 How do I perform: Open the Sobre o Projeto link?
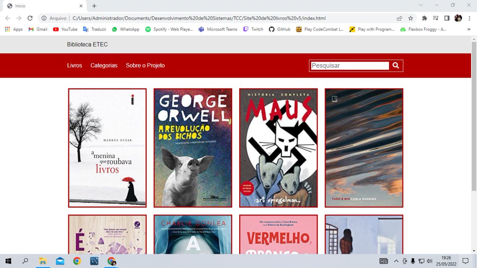pyautogui.click(x=145, y=66)
